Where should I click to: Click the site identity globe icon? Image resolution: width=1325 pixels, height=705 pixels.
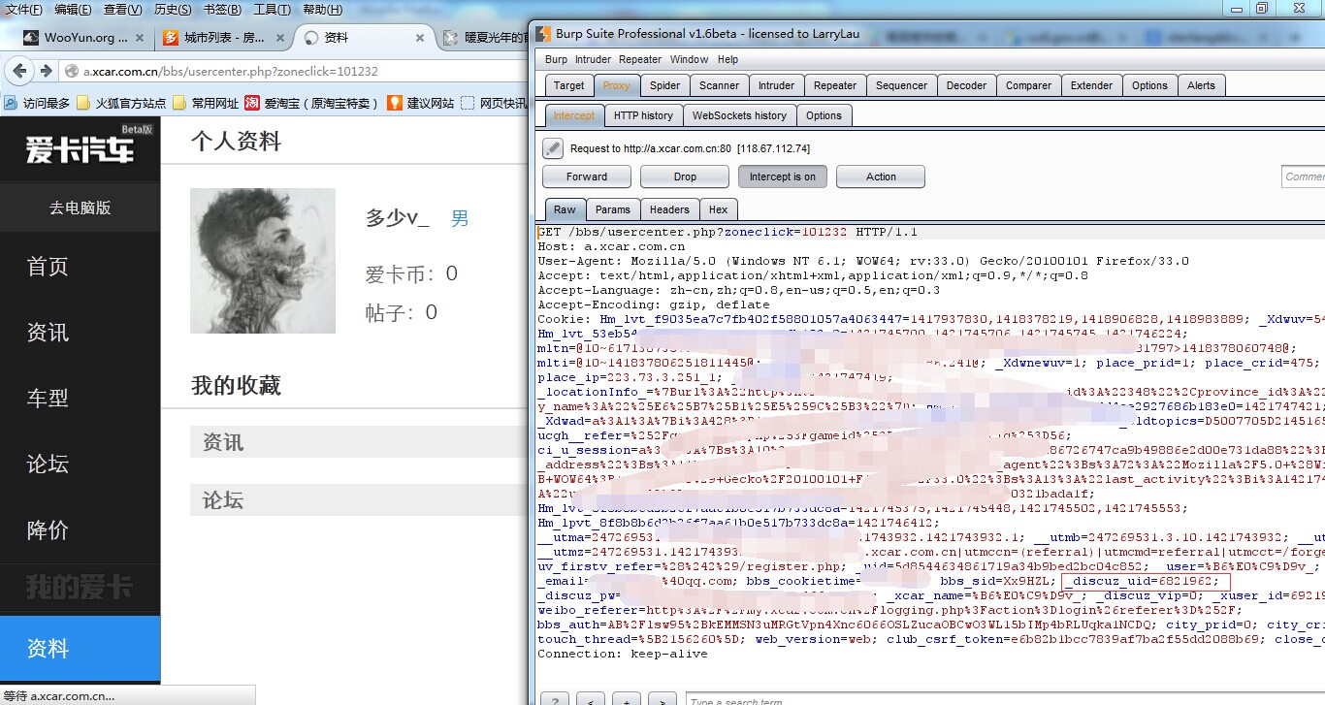tap(71, 71)
